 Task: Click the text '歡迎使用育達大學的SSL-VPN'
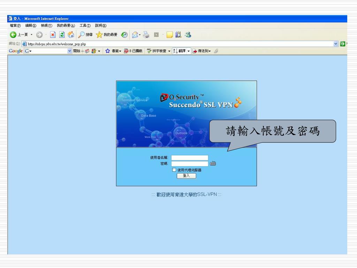coord(187,194)
